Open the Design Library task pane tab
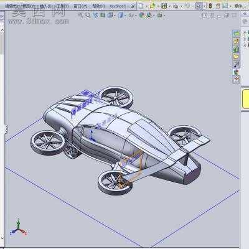This screenshot has width=249, height=249. click(x=236, y=41)
